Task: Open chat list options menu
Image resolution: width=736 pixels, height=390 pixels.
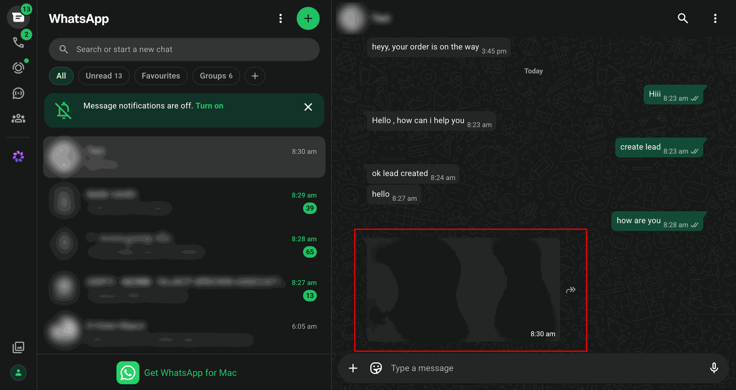Action: click(281, 18)
